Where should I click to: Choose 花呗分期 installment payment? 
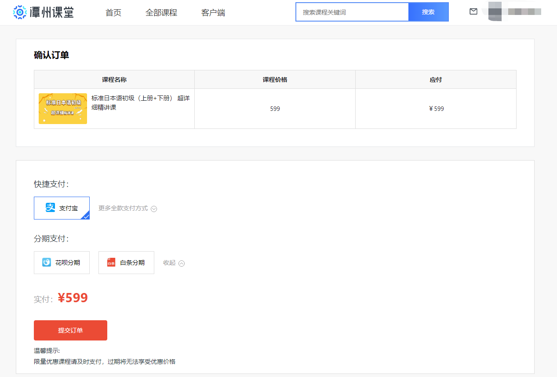[x=62, y=263]
